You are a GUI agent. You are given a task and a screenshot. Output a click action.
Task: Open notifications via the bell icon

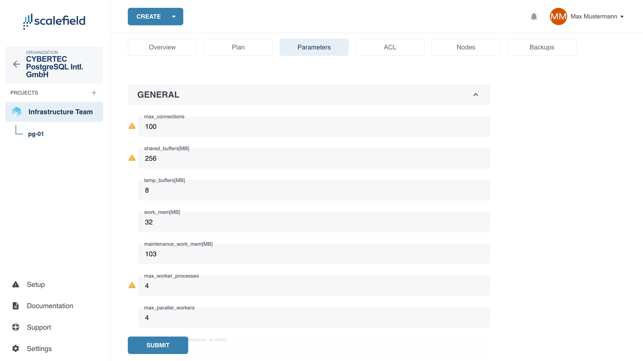[534, 16]
